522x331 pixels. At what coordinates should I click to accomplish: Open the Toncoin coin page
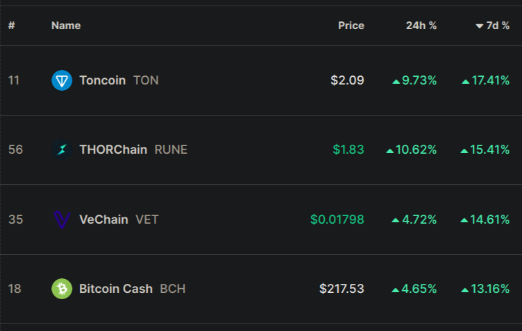(103, 80)
